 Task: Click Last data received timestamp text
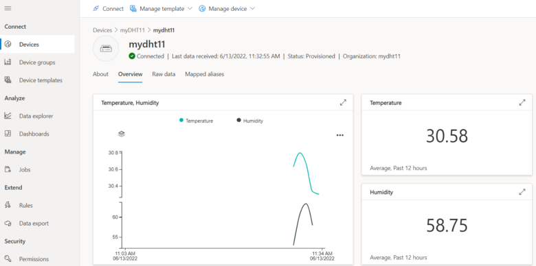[x=225, y=56]
